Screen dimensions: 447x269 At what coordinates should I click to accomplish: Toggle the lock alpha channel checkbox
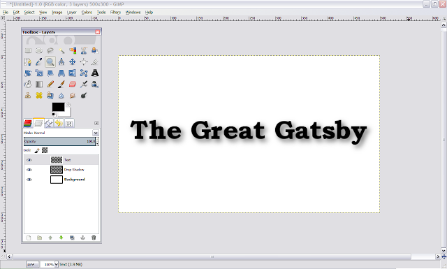coord(45,150)
